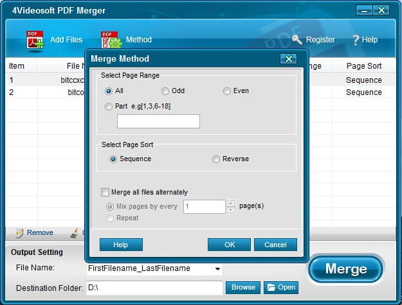Click the broom clear icon

pos(74,233)
